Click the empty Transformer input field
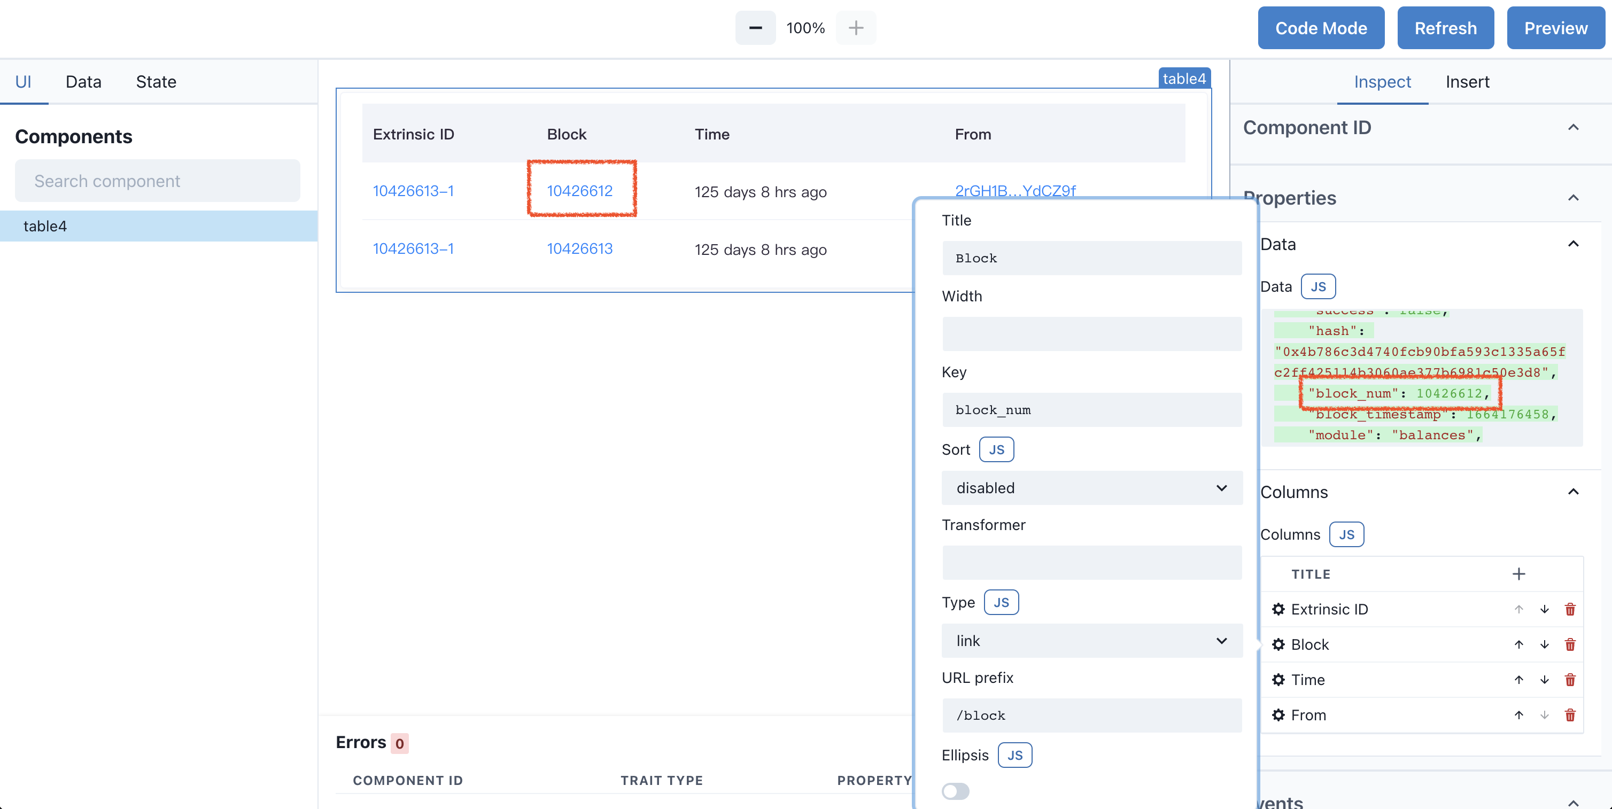Viewport: 1612px width, 809px height. pos(1091,563)
